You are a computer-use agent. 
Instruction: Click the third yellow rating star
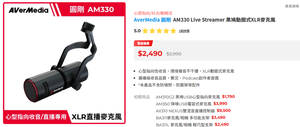pos(159,31)
